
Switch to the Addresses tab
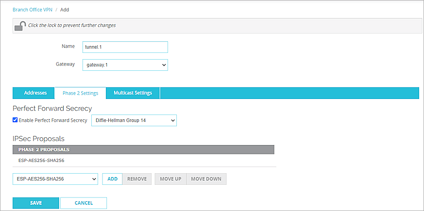pos(35,93)
